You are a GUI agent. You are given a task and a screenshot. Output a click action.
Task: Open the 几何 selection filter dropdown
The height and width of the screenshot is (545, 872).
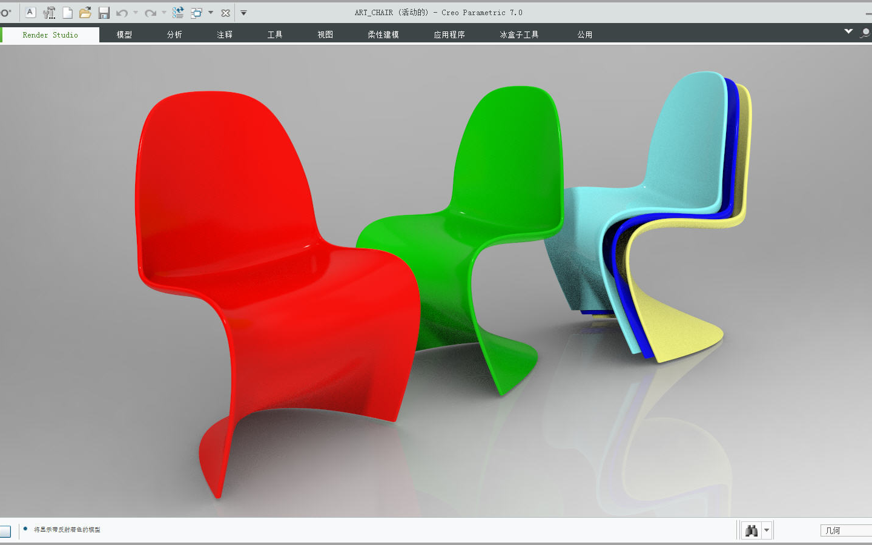pos(846,530)
